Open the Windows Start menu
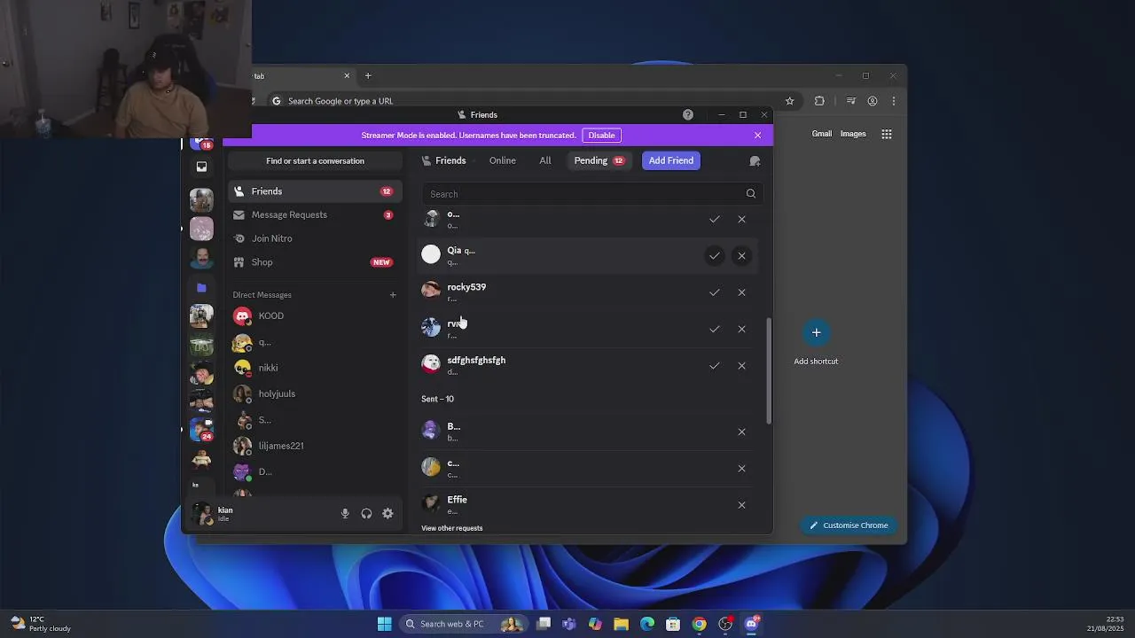Image resolution: width=1135 pixels, height=638 pixels. coord(385,624)
